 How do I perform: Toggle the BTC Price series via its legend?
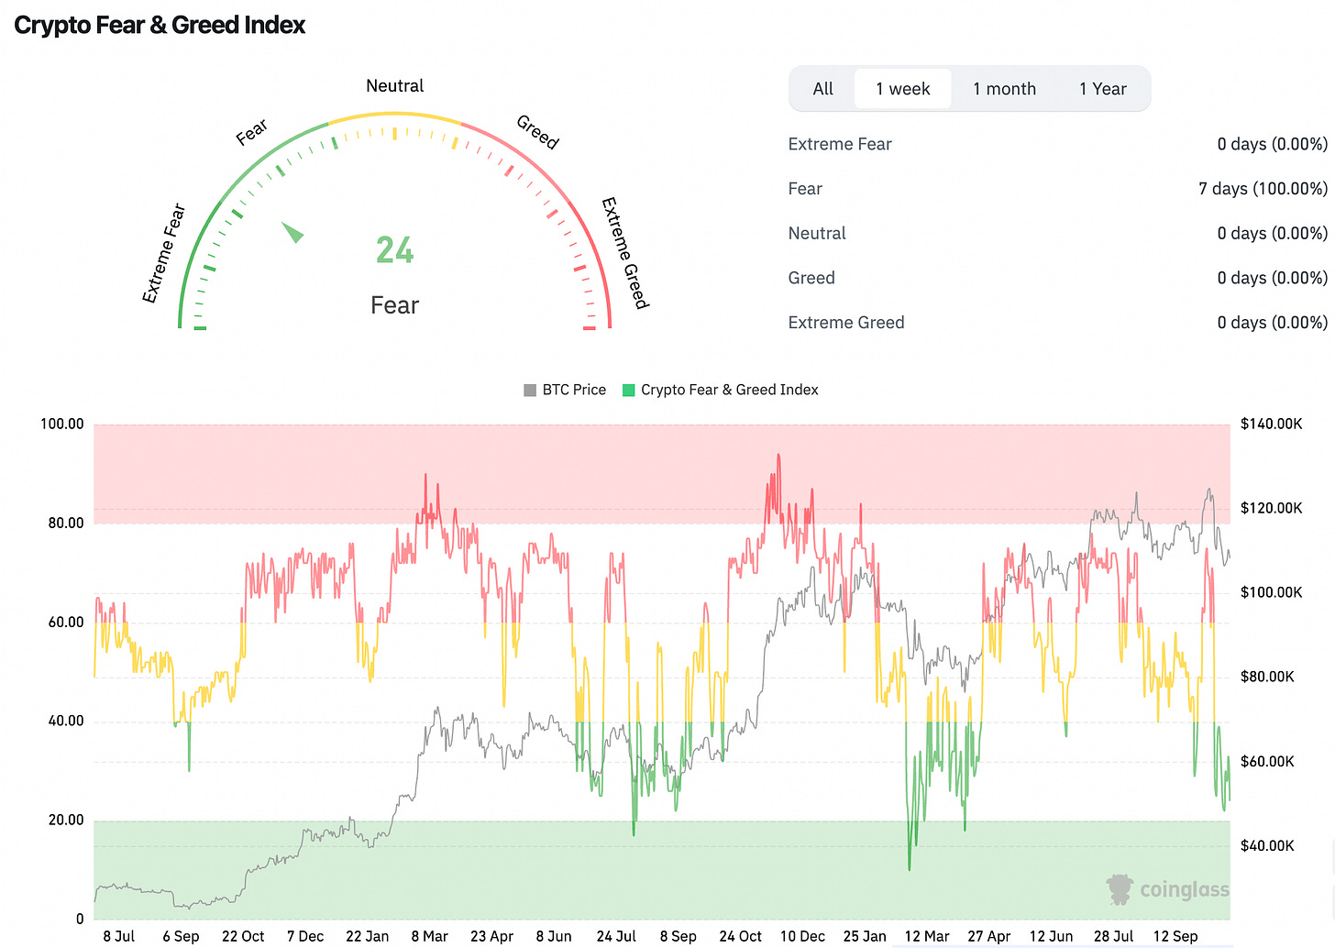coord(572,390)
